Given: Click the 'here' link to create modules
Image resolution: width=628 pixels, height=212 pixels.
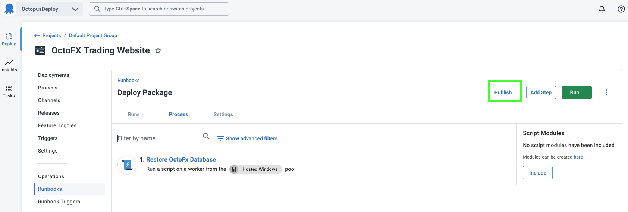Looking at the screenshot, I should click(578, 157).
